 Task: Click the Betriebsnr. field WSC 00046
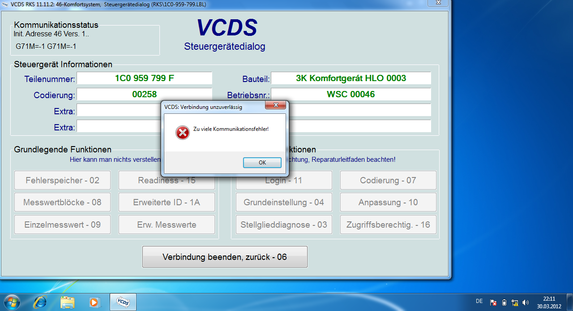(x=351, y=95)
